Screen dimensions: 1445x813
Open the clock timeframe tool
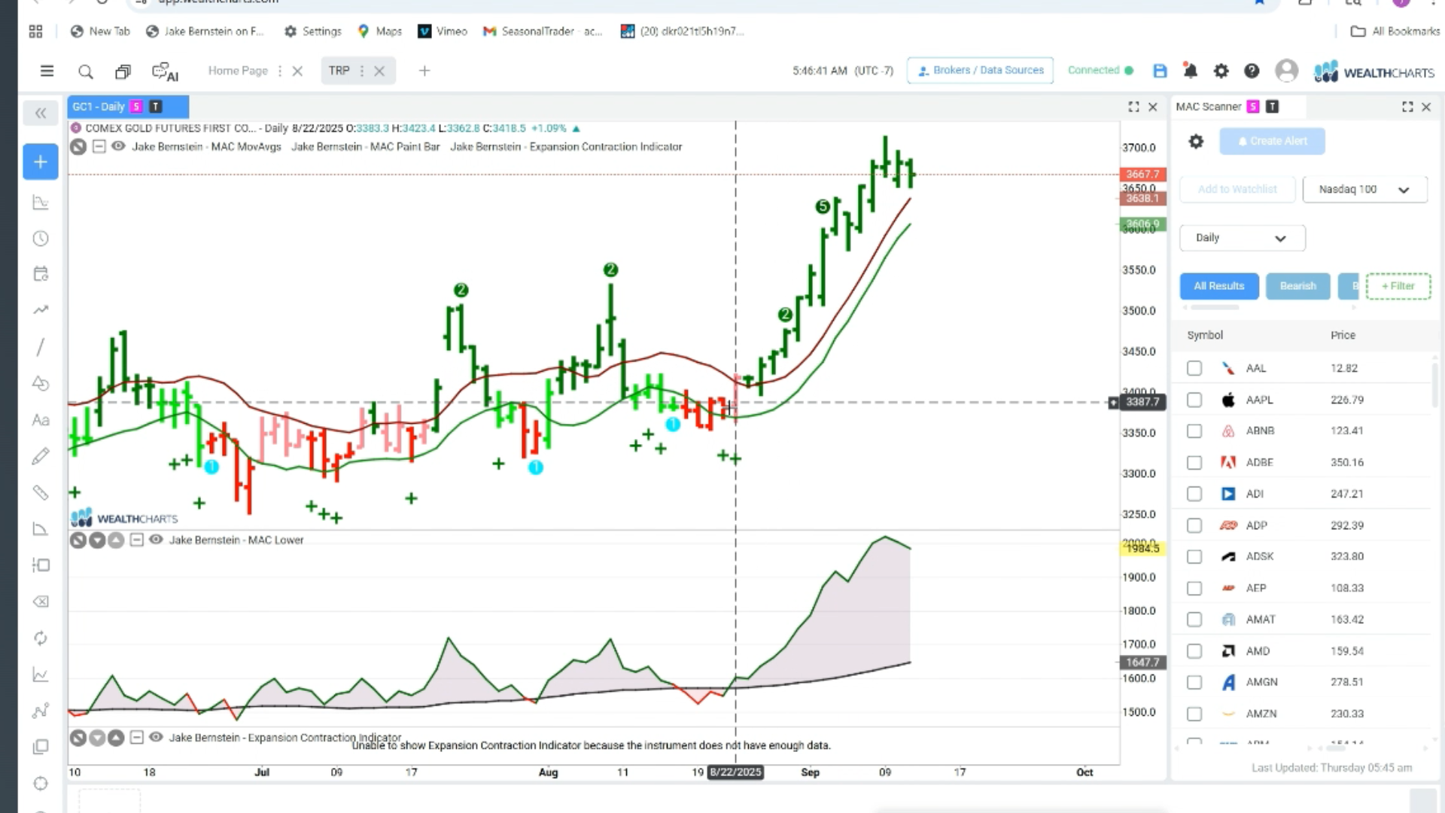click(41, 239)
